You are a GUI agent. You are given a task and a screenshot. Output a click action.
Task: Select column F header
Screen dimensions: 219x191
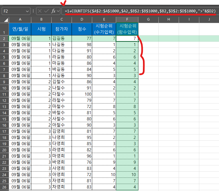click(x=127, y=19)
